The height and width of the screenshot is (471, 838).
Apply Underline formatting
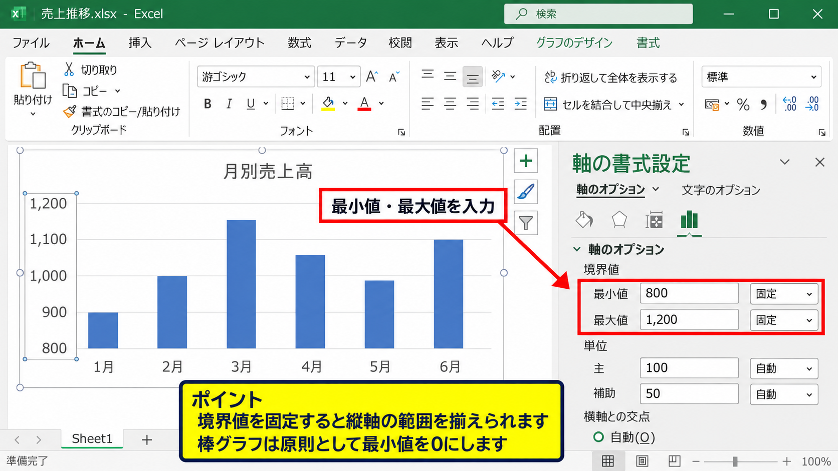[251, 104]
